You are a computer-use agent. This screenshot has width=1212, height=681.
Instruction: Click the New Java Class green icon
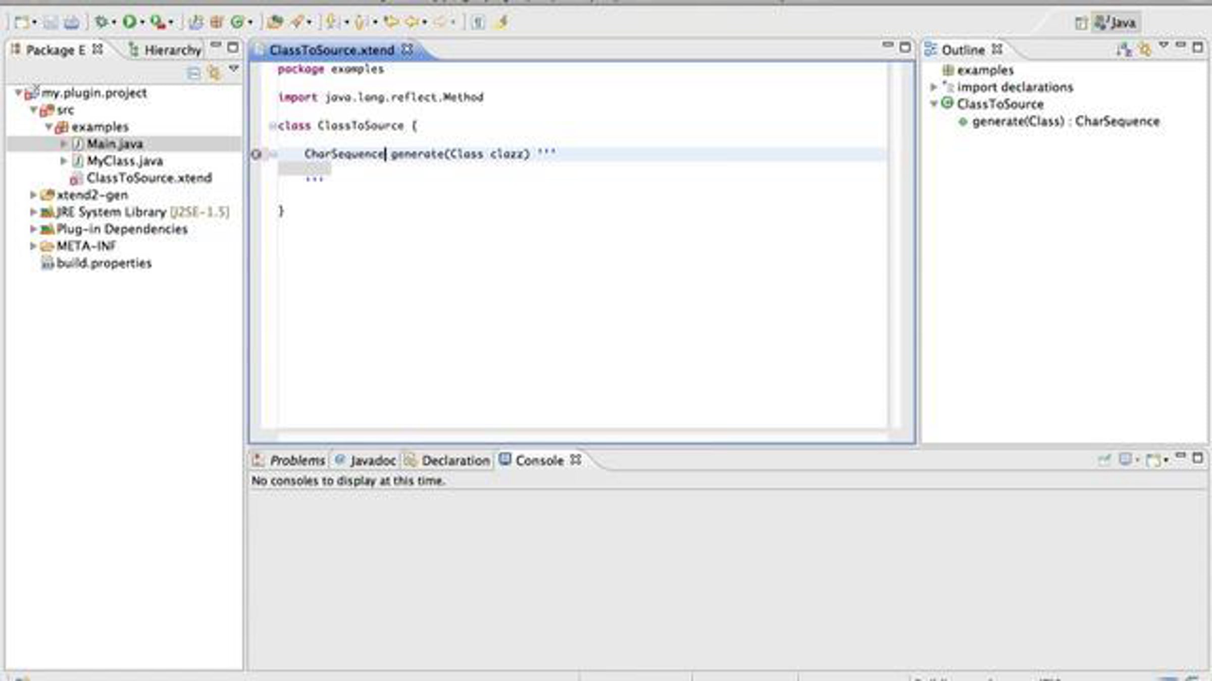click(x=237, y=22)
